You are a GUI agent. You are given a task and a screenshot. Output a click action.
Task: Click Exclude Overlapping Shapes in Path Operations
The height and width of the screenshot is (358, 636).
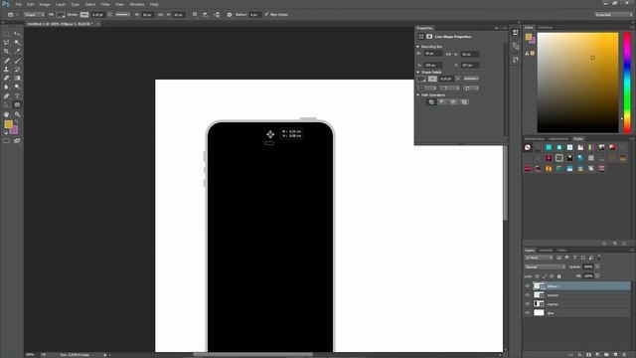(x=464, y=101)
